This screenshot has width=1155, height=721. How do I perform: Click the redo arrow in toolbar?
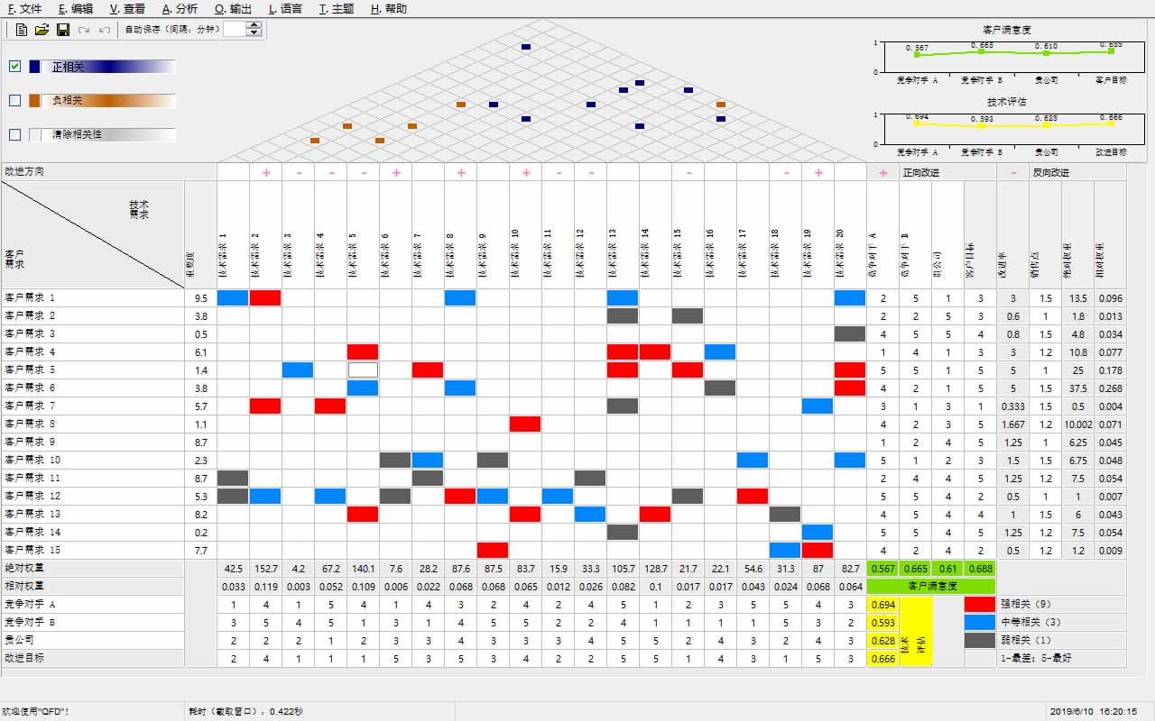pyautogui.click(x=84, y=30)
